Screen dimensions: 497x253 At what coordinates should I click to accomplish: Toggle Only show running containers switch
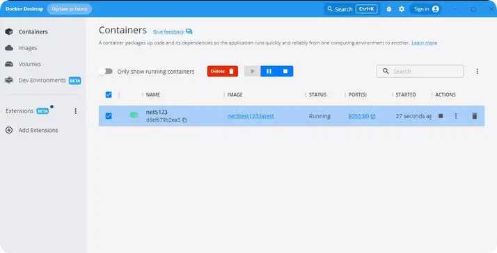click(x=106, y=72)
